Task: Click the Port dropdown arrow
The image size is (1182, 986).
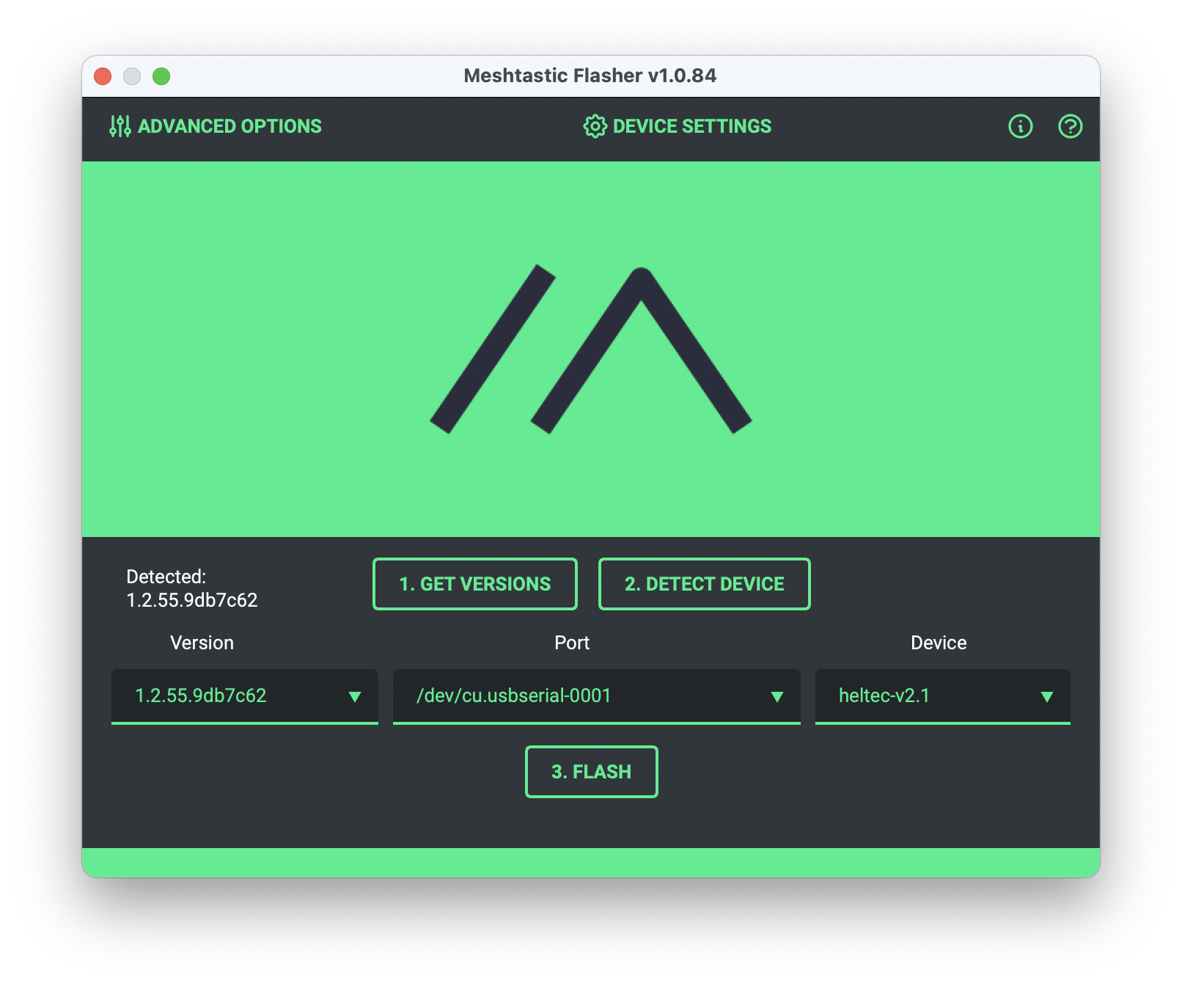Action: pos(777,697)
